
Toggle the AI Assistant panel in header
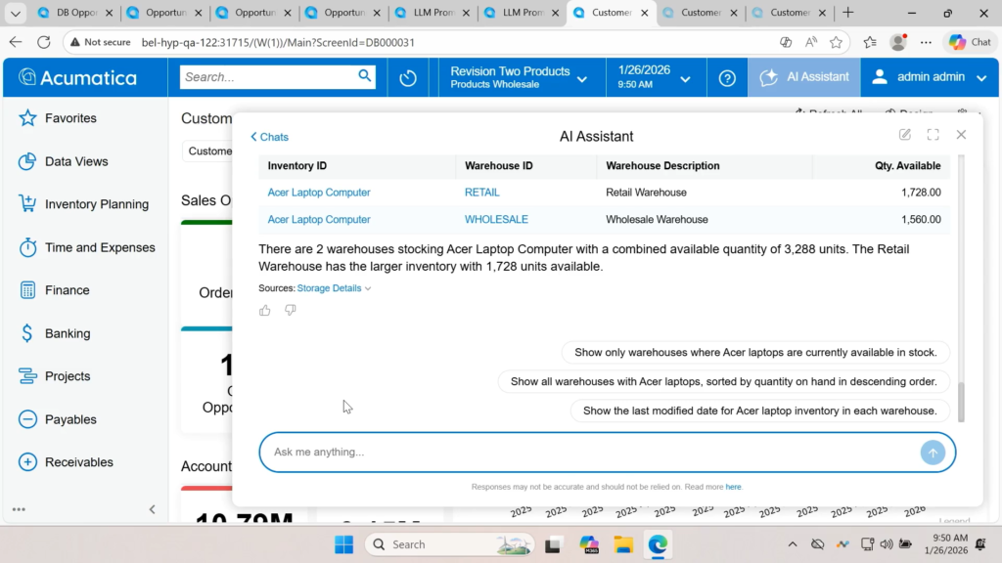pyautogui.click(x=804, y=77)
